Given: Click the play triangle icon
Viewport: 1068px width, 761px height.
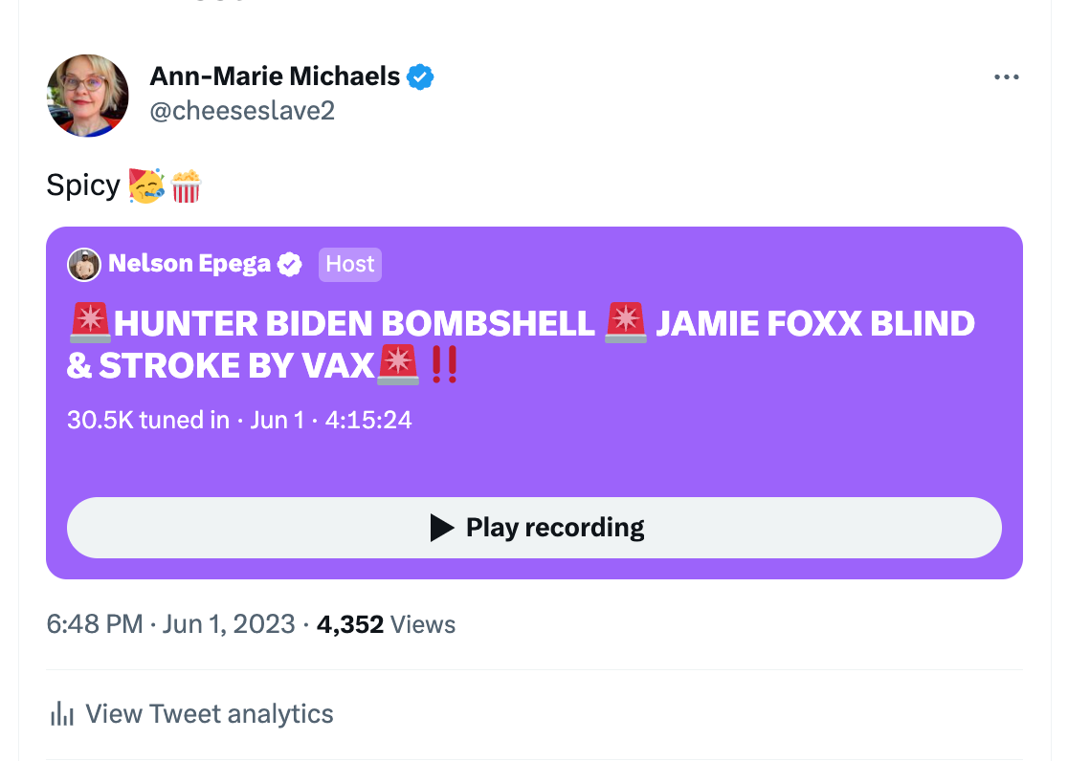Looking at the screenshot, I should (x=441, y=528).
